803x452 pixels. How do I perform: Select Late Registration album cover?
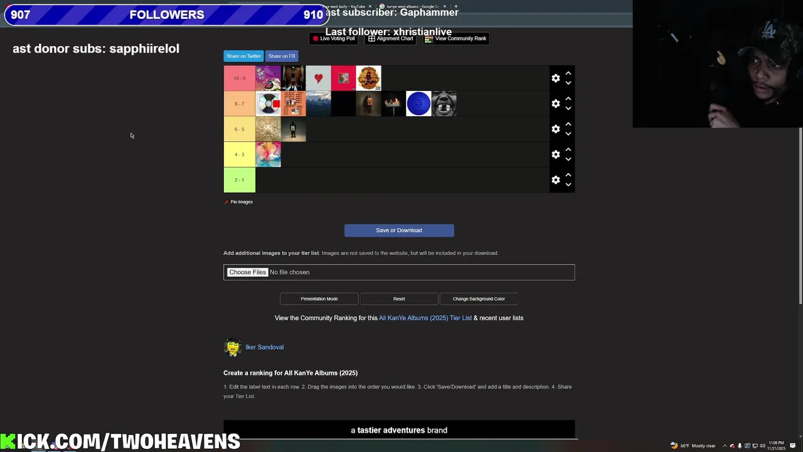(x=293, y=78)
